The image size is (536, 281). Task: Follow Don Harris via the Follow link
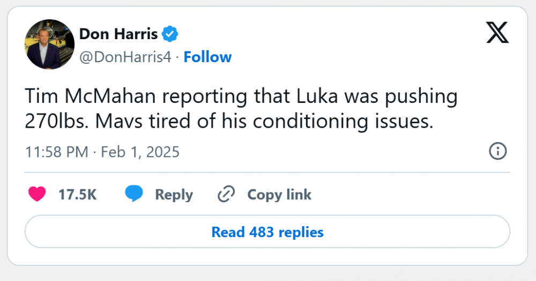click(x=207, y=57)
